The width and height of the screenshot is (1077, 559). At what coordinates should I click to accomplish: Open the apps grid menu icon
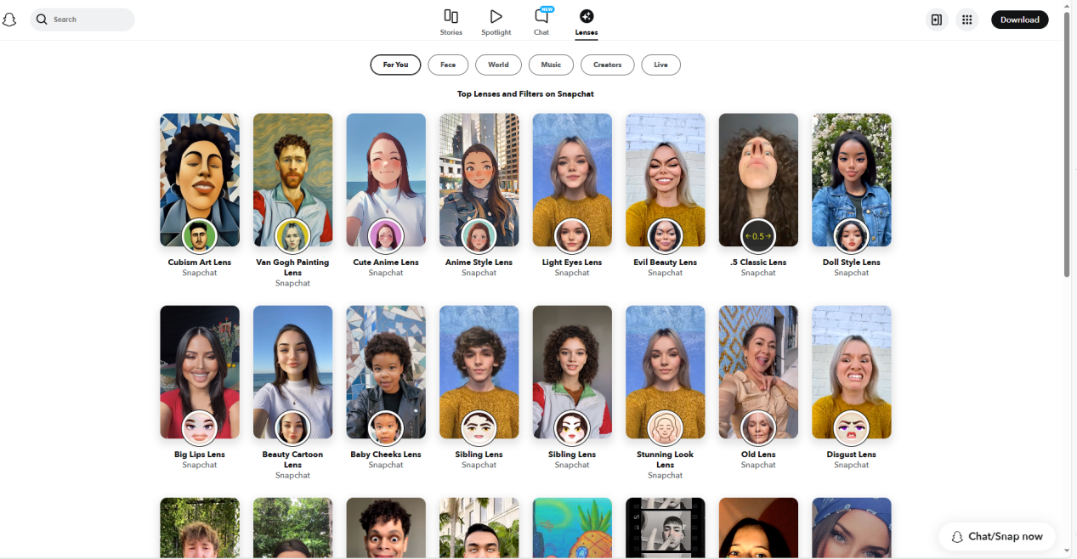[x=966, y=20]
